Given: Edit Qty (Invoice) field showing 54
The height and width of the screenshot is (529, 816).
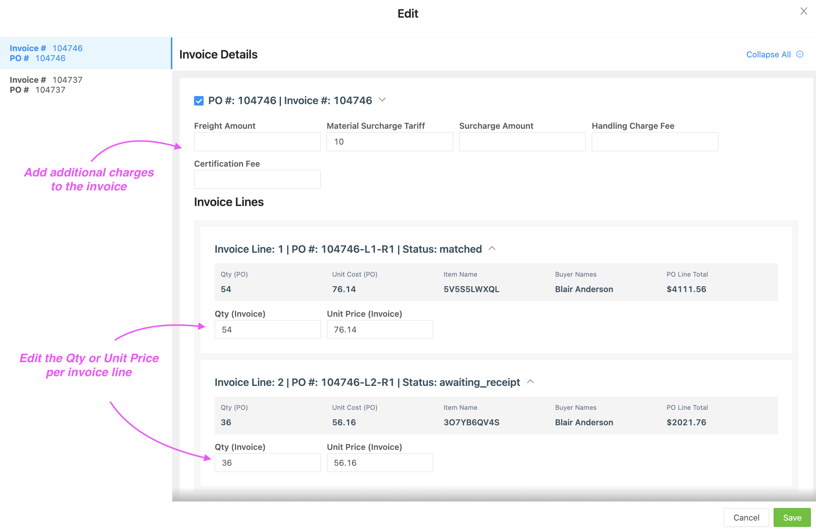Looking at the screenshot, I should coord(268,330).
